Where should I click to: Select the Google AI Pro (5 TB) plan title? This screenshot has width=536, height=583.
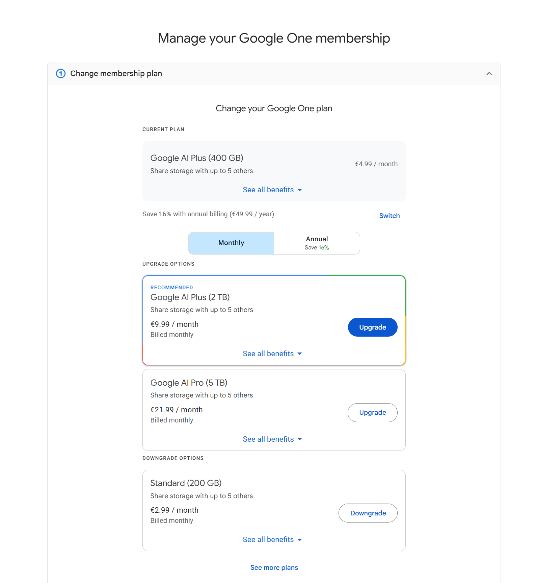pos(189,383)
